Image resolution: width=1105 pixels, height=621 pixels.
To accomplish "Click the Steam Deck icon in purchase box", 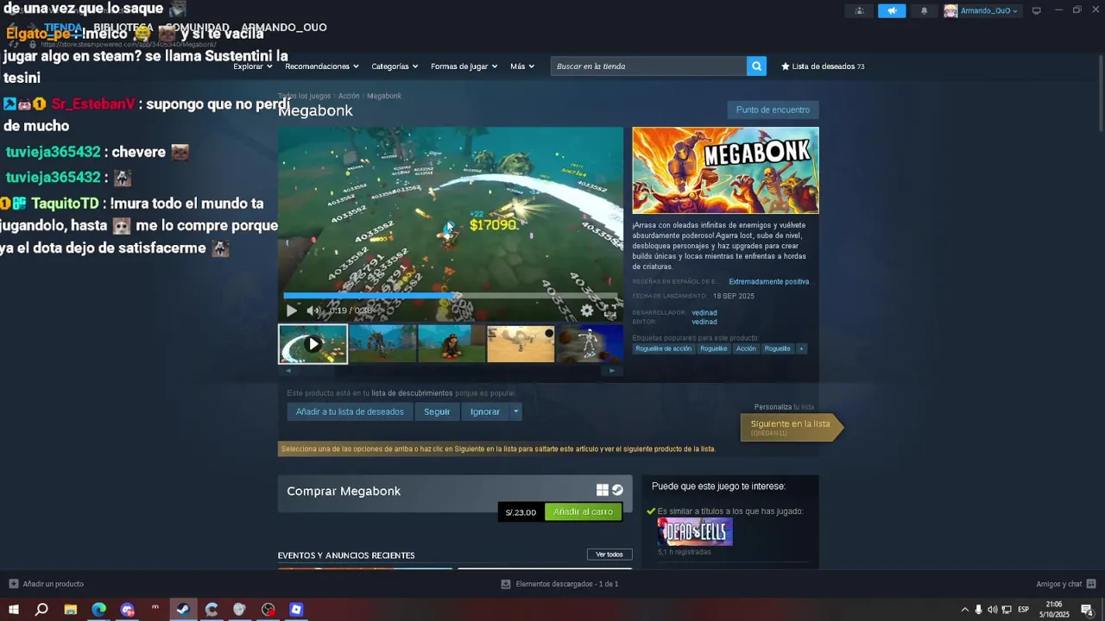I will 617,490.
